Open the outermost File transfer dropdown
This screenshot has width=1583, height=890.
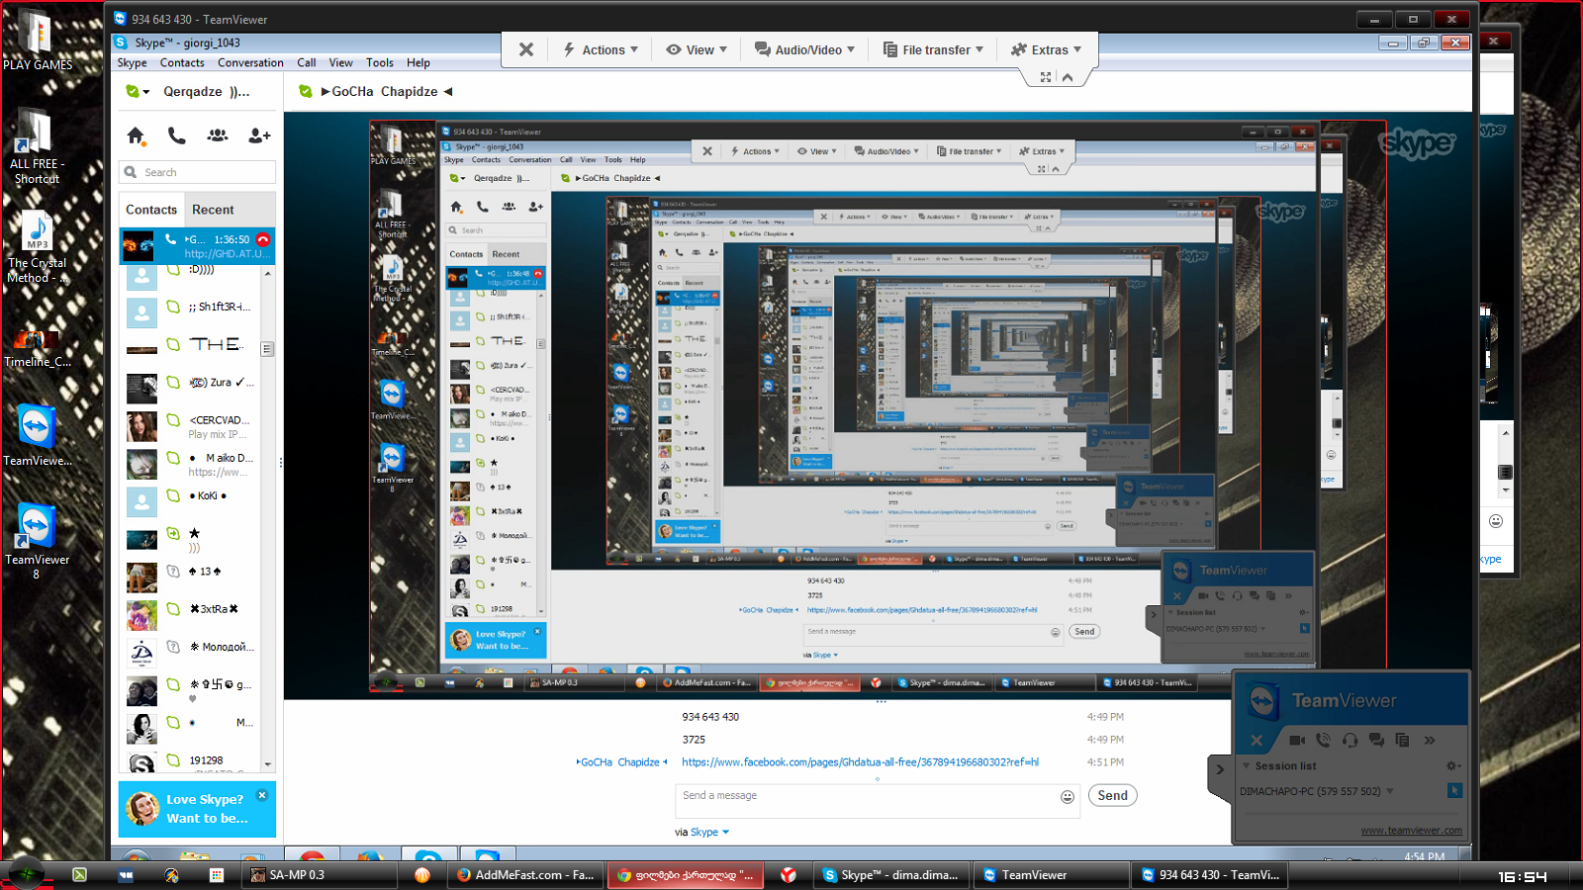coord(933,49)
